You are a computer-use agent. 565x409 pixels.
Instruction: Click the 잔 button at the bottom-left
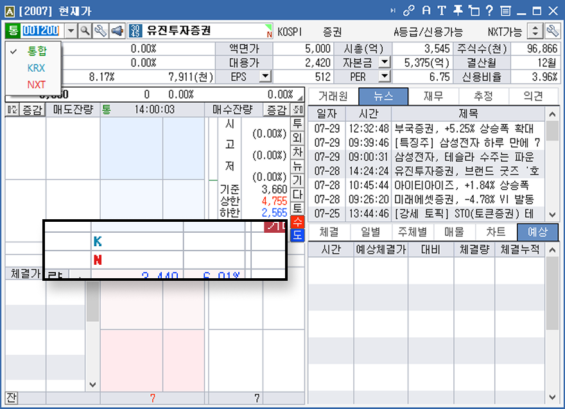[11, 398]
